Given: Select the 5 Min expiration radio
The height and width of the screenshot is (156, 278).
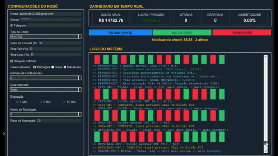Looking at the screenshot, I should pos(41,102).
